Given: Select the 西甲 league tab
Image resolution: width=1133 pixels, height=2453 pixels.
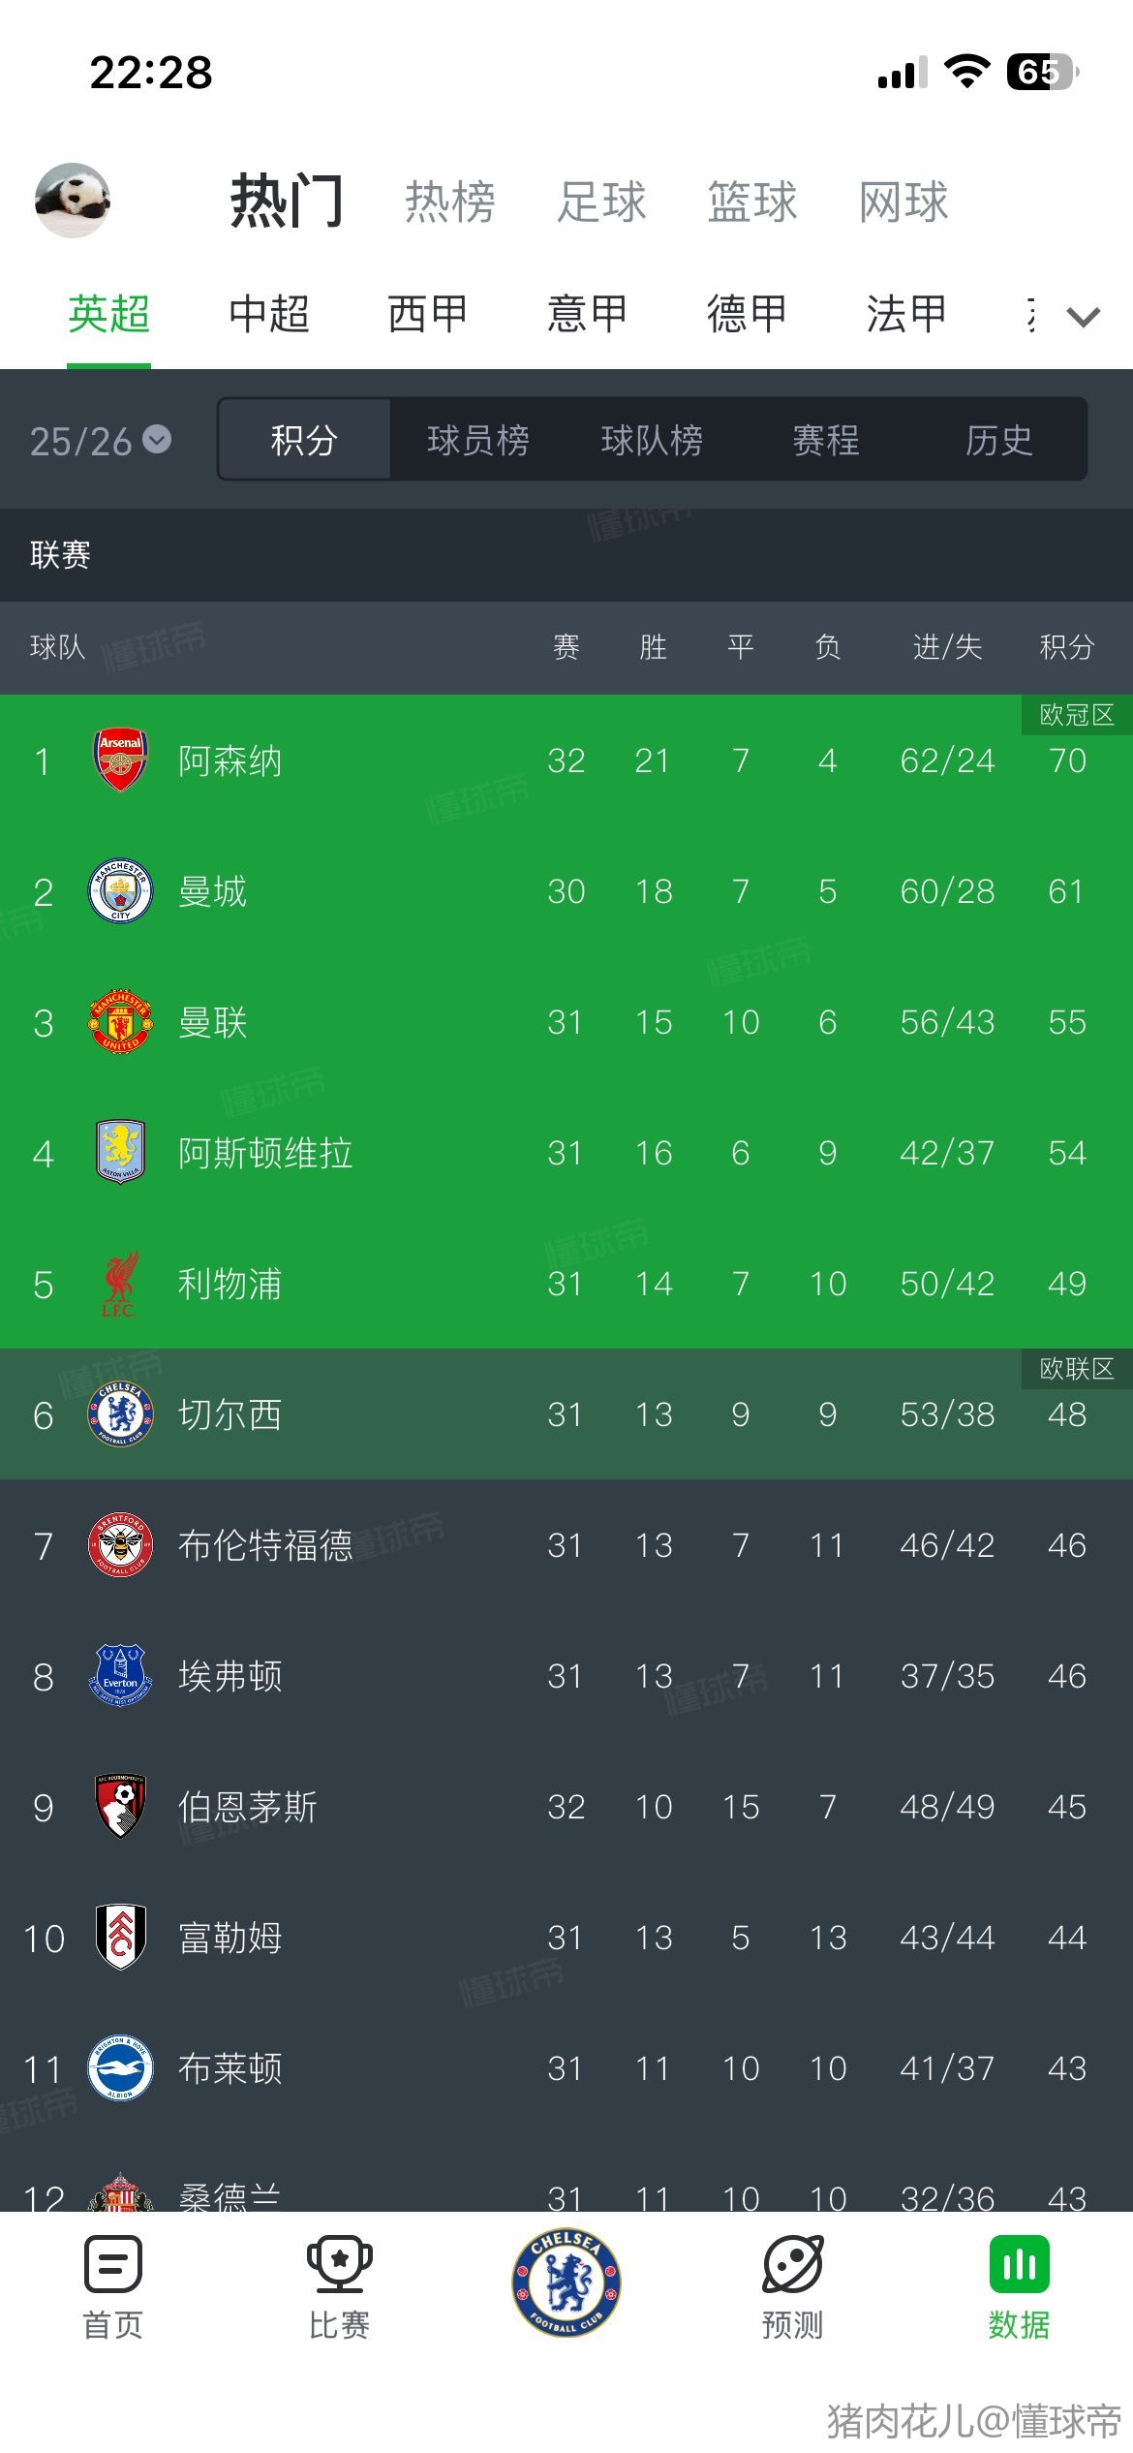Looking at the screenshot, I should [428, 314].
